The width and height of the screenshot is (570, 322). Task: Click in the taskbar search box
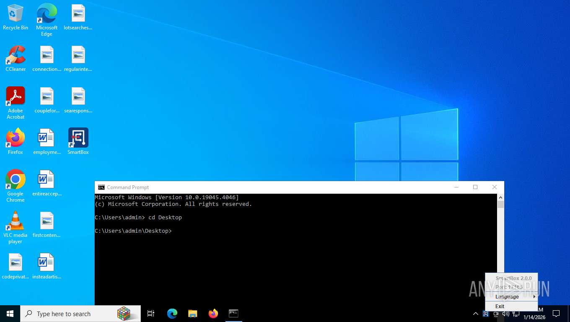tap(80, 314)
